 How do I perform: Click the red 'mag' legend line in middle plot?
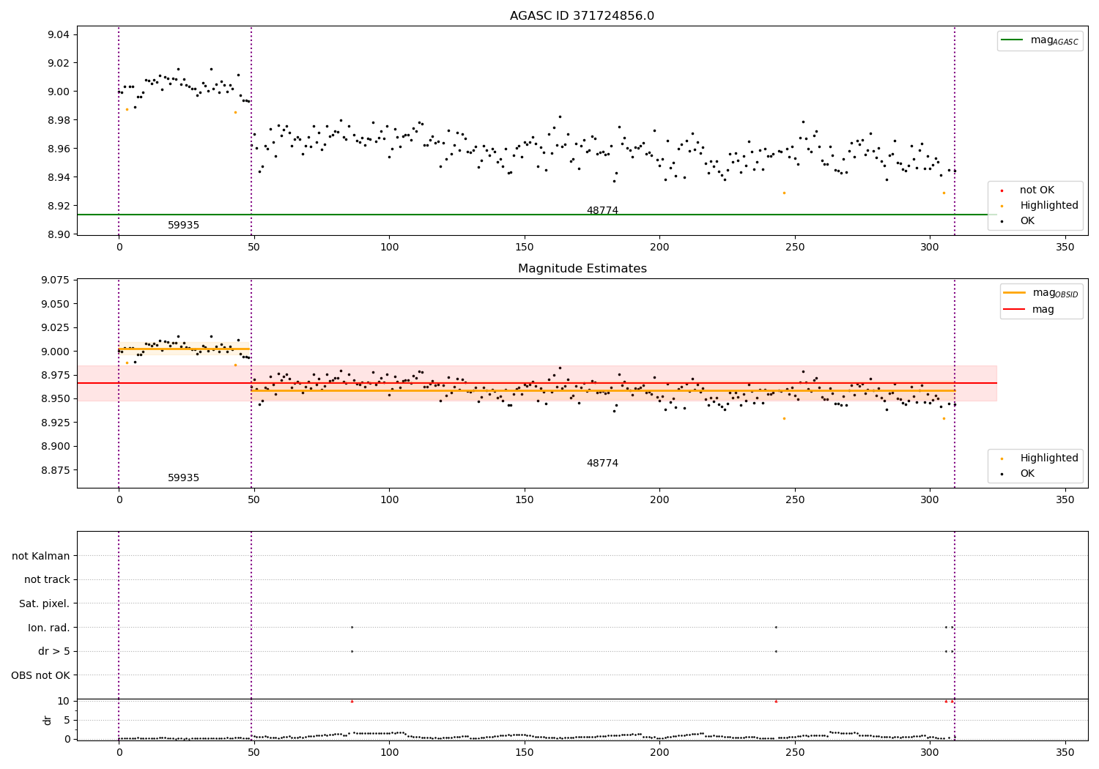(x=1014, y=309)
